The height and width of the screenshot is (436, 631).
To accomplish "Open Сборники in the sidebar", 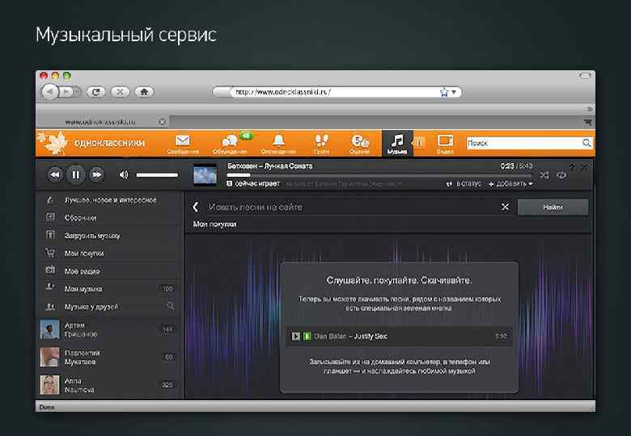I will click(109, 218).
